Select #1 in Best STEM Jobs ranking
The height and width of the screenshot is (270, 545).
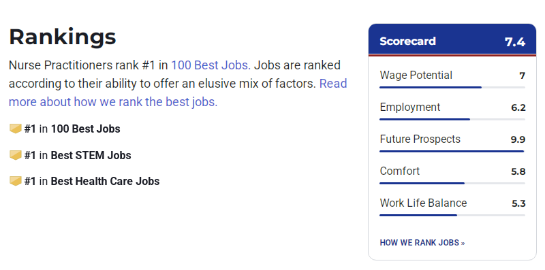pyautogui.click(x=78, y=155)
